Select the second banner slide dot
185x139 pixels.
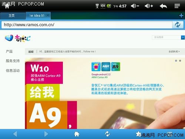pyautogui.click(x=180, y=61)
